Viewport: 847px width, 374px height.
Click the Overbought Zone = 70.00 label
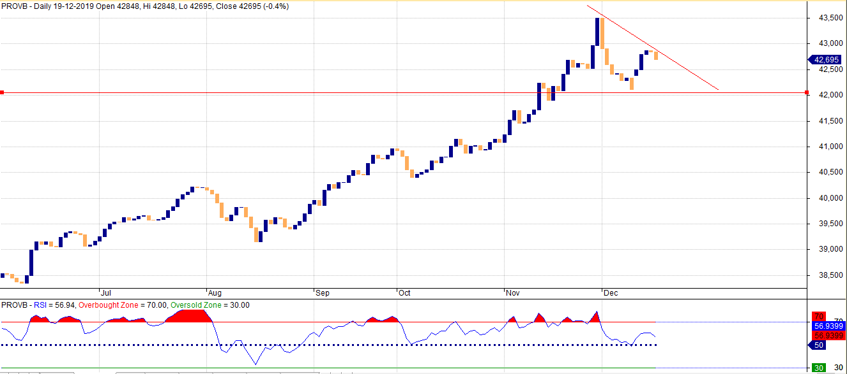[x=121, y=305]
